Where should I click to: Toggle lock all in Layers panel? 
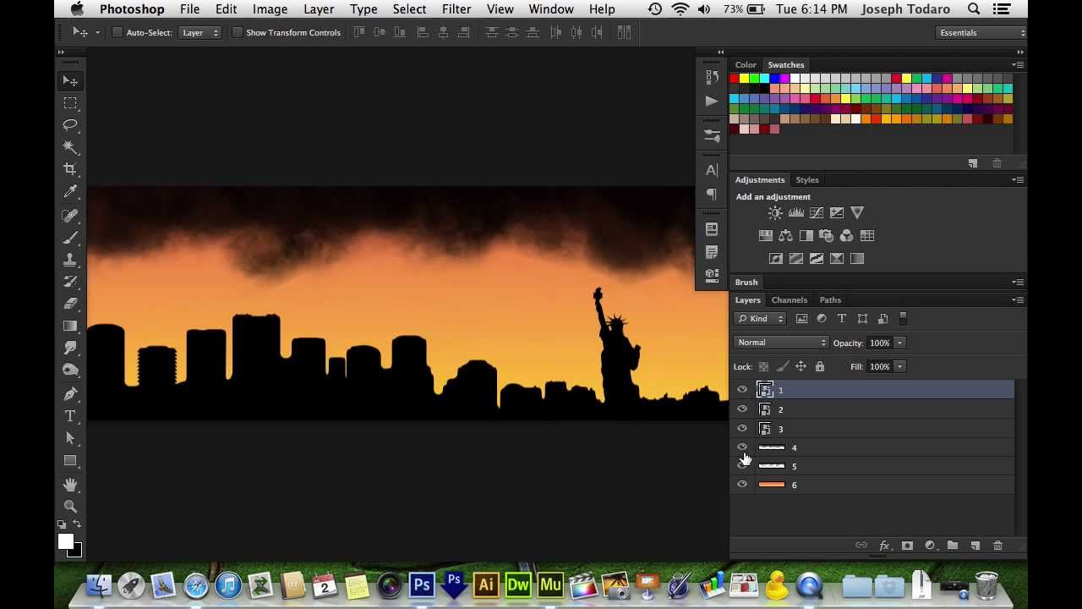tap(819, 366)
